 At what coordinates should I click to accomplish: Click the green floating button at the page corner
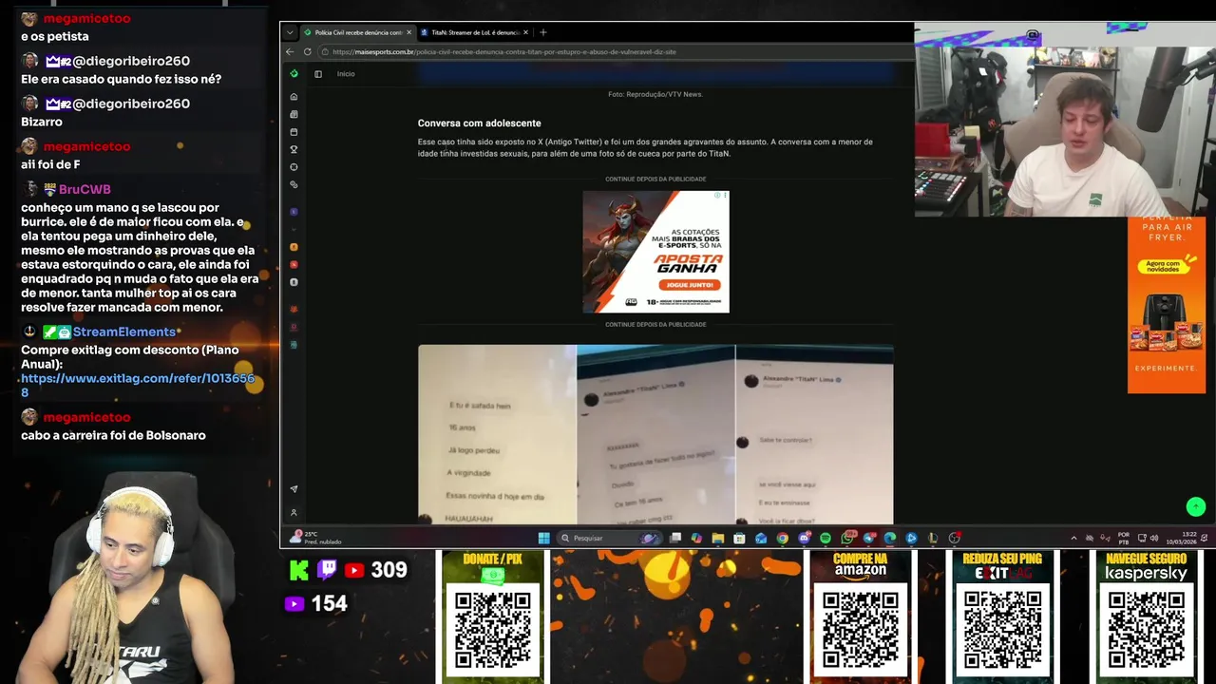point(1196,507)
